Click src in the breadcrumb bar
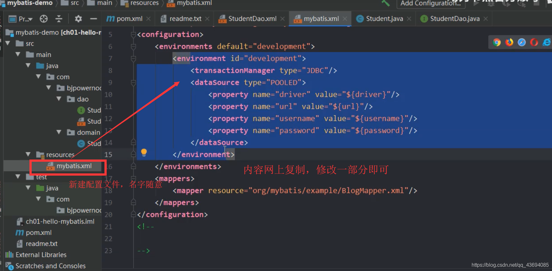This screenshot has height=271, width=552. pos(70,3)
